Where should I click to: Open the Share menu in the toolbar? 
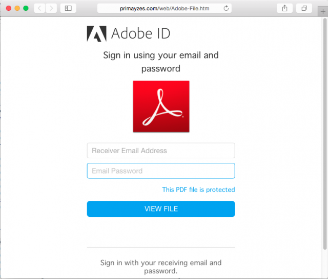tap(284, 8)
